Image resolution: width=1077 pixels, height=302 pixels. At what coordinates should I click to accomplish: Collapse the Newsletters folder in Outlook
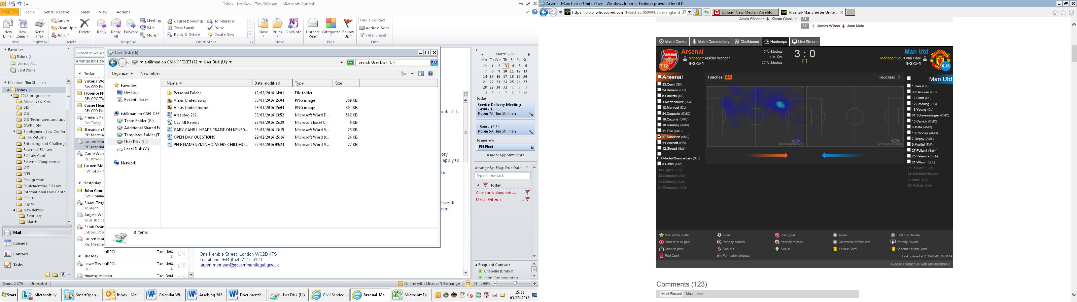[x=14, y=210]
